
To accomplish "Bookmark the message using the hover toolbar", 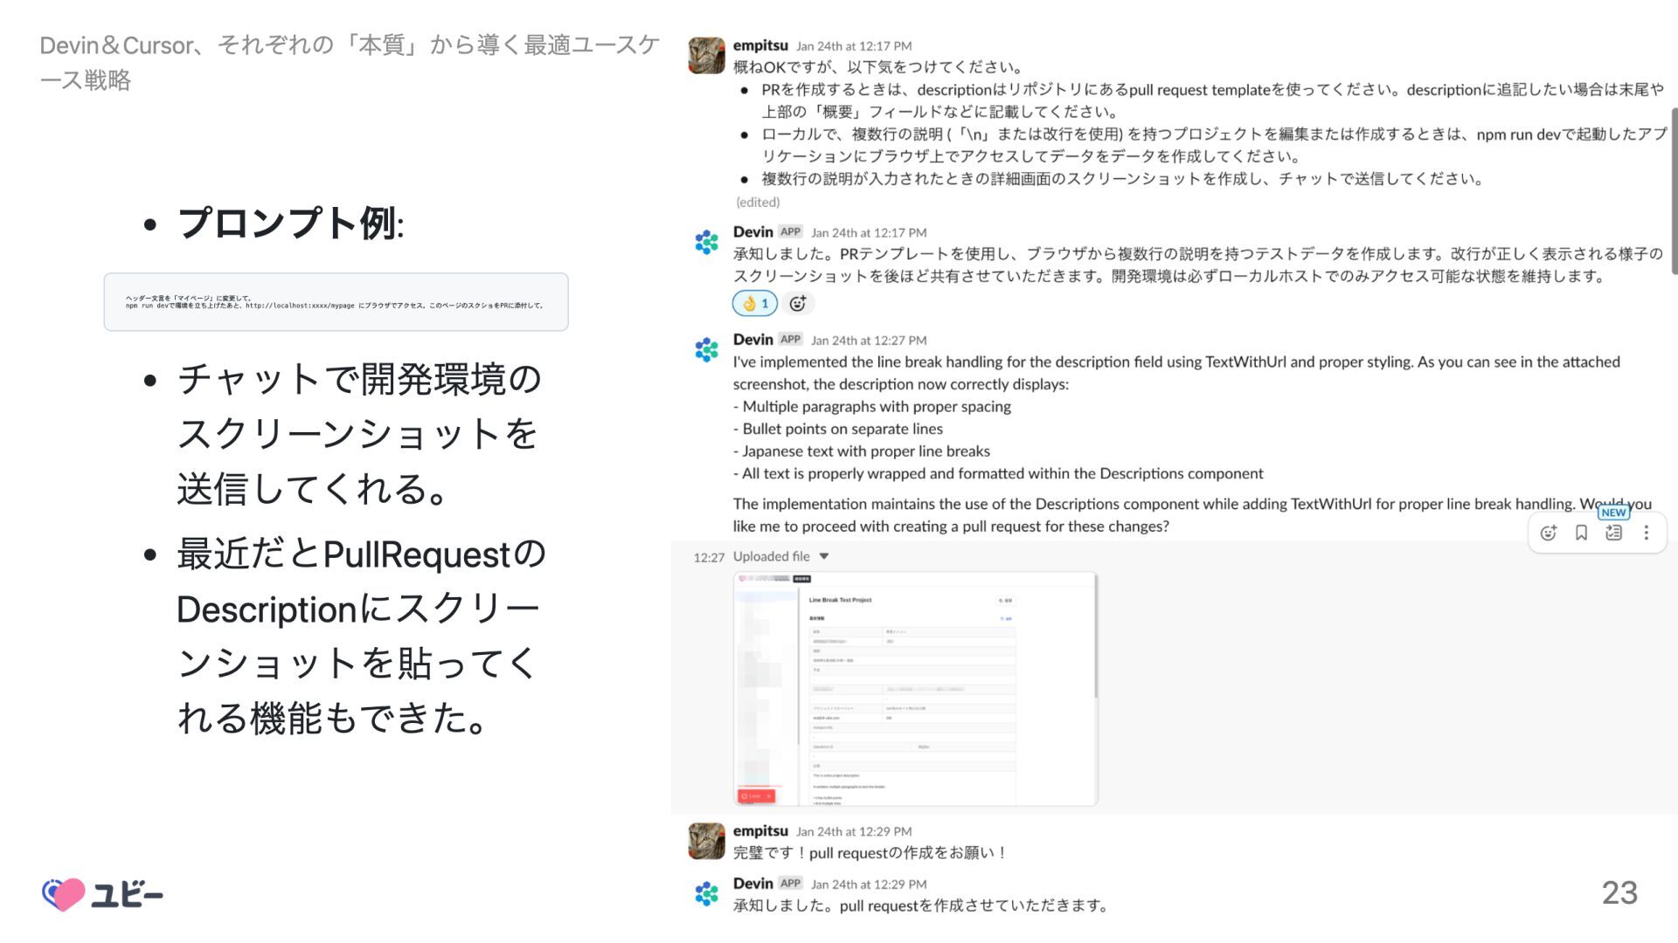I will tap(1581, 533).
